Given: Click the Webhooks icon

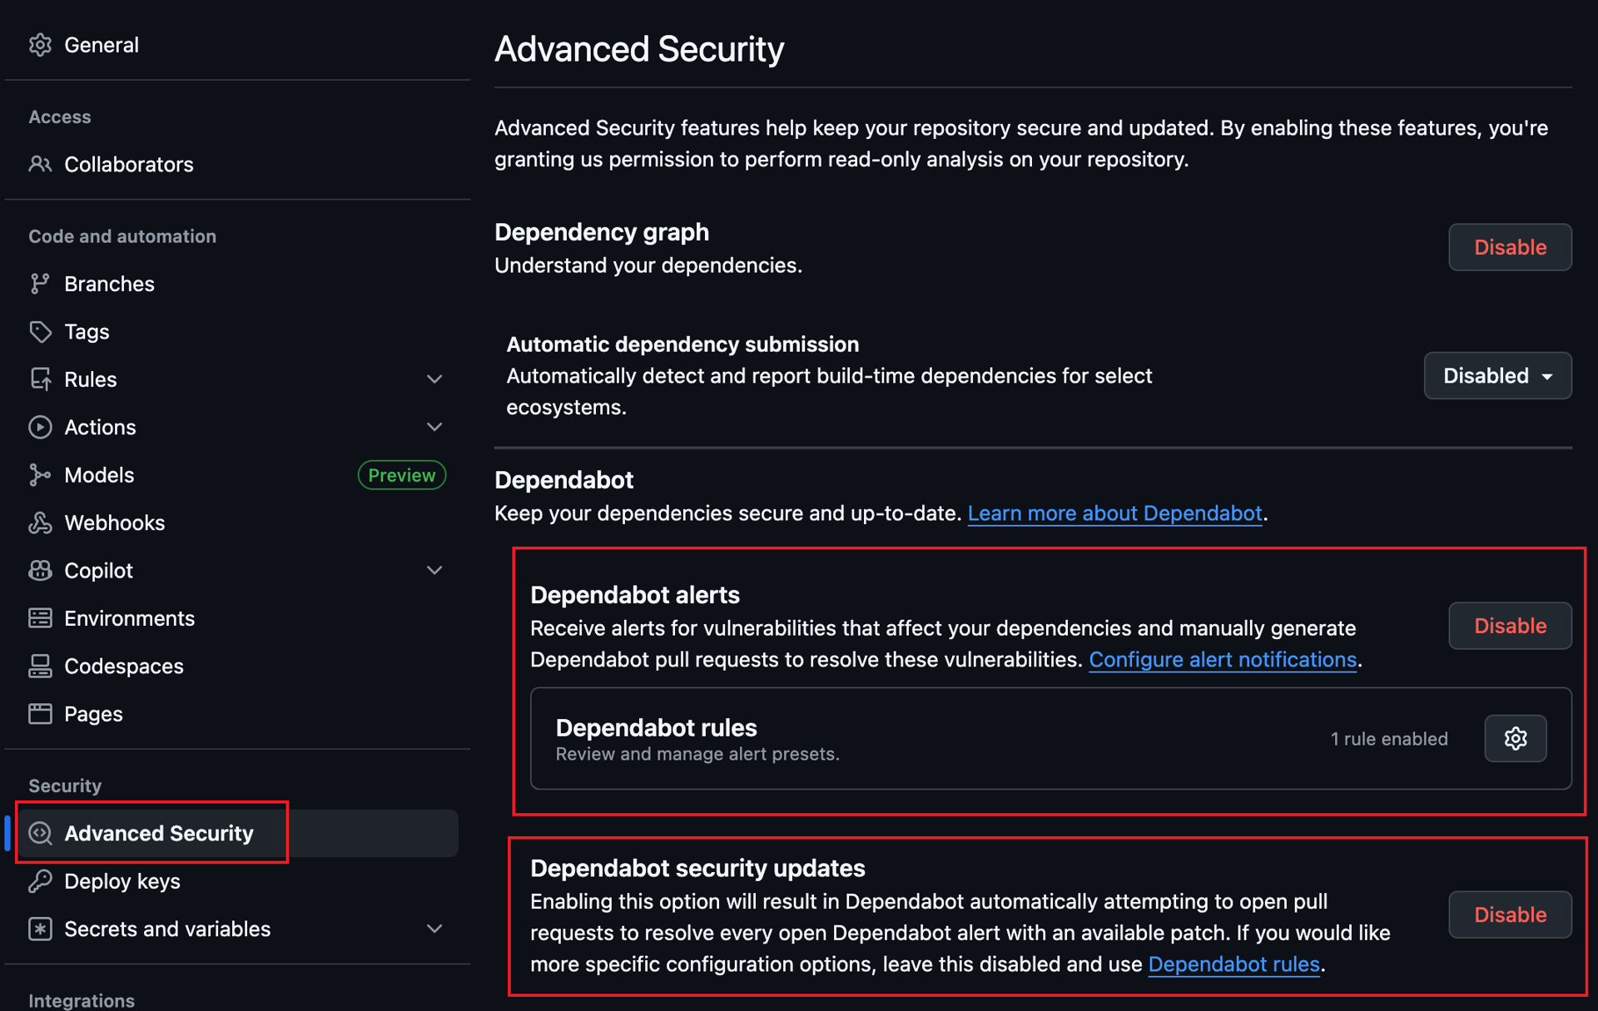Looking at the screenshot, I should pos(40,523).
